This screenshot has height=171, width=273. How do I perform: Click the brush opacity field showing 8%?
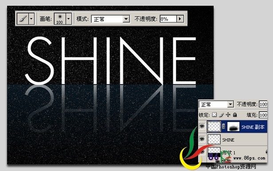(x=168, y=19)
